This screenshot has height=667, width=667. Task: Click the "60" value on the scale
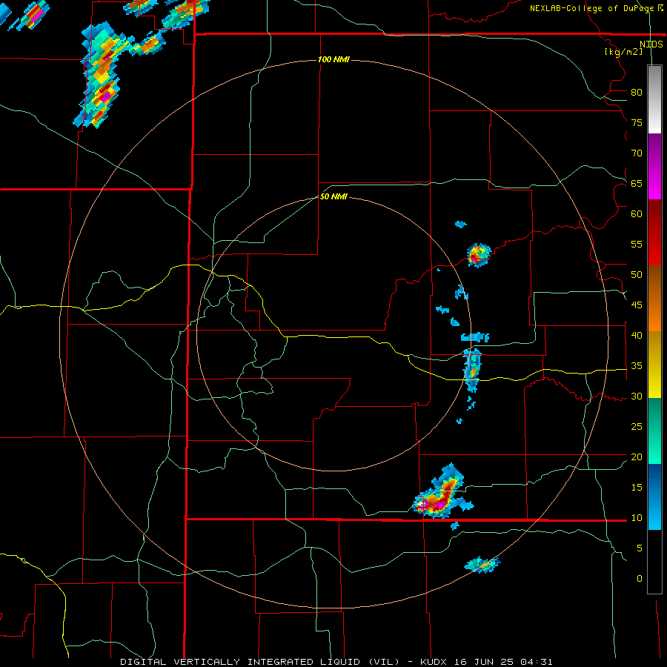click(637, 214)
